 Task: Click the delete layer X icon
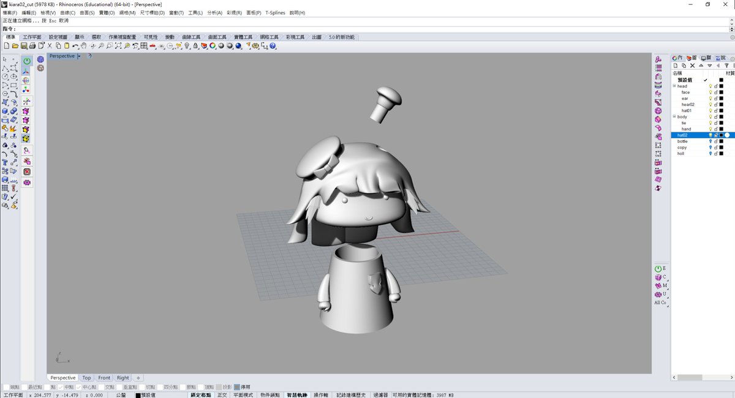pos(693,66)
